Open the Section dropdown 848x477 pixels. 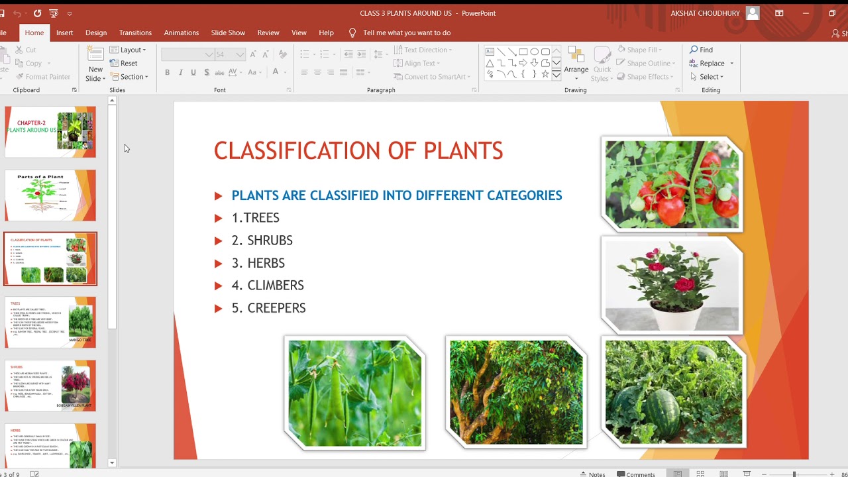pos(129,76)
